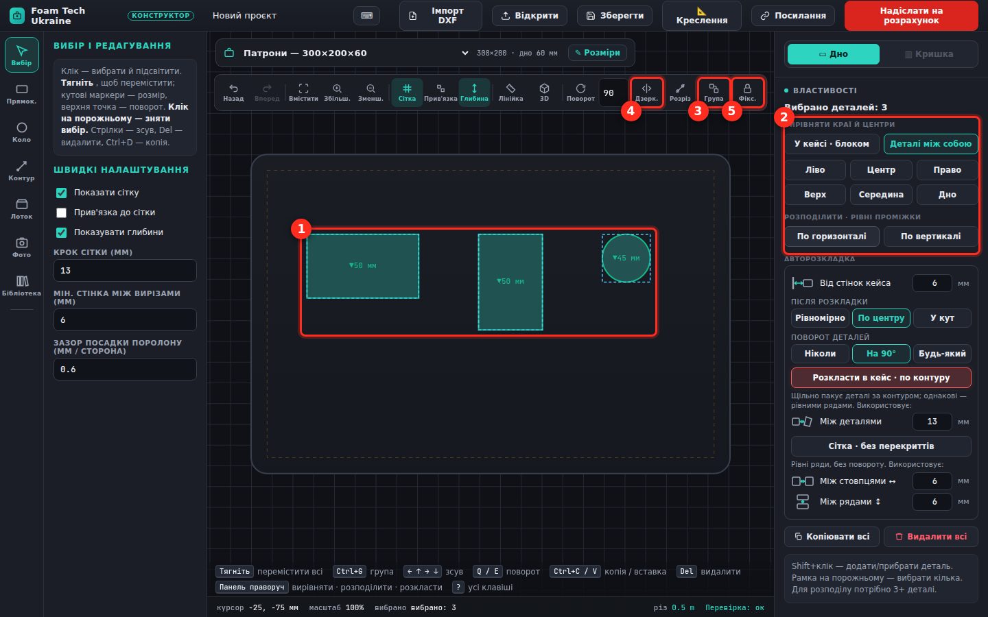The image size is (988, 617).
Task: Click the keyboard shortcuts icon in header
Action: (366, 16)
